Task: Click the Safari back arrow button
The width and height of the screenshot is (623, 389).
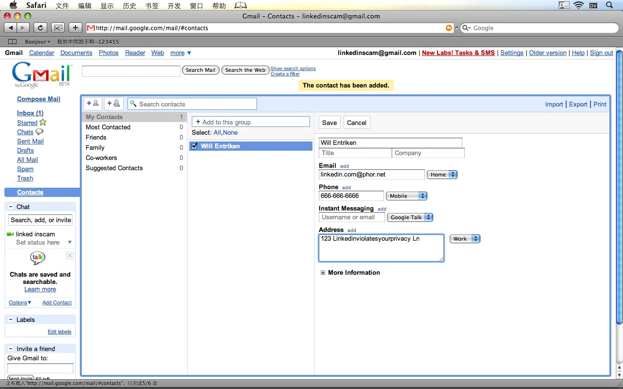Action: (11, 28)
